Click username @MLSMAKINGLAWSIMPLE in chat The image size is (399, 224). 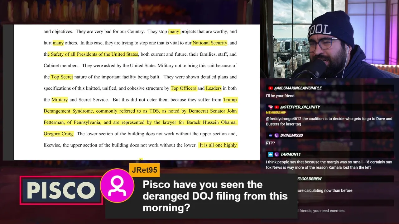tap(298, 88)
